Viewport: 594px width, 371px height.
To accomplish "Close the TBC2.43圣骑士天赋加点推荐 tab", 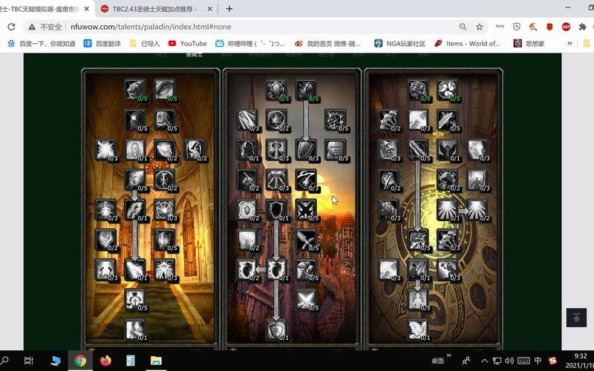I will coord(210,9).
